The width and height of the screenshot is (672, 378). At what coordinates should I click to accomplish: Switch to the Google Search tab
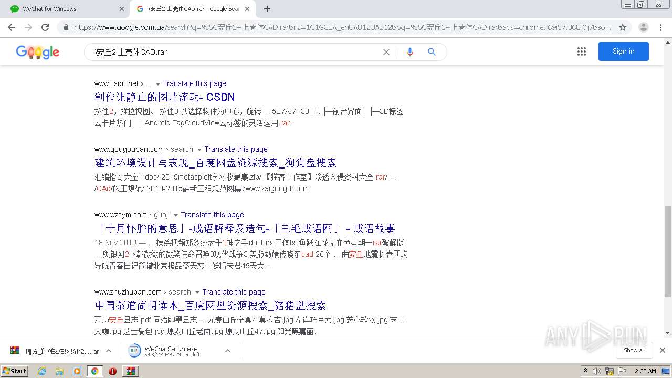[x=193, y=9]
